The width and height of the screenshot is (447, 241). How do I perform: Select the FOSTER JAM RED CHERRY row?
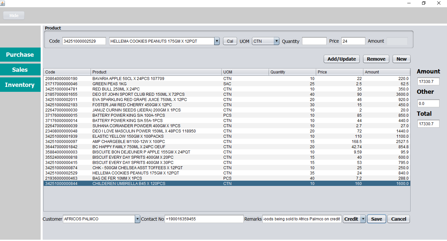pyautogui.click(x=227, y=105)
